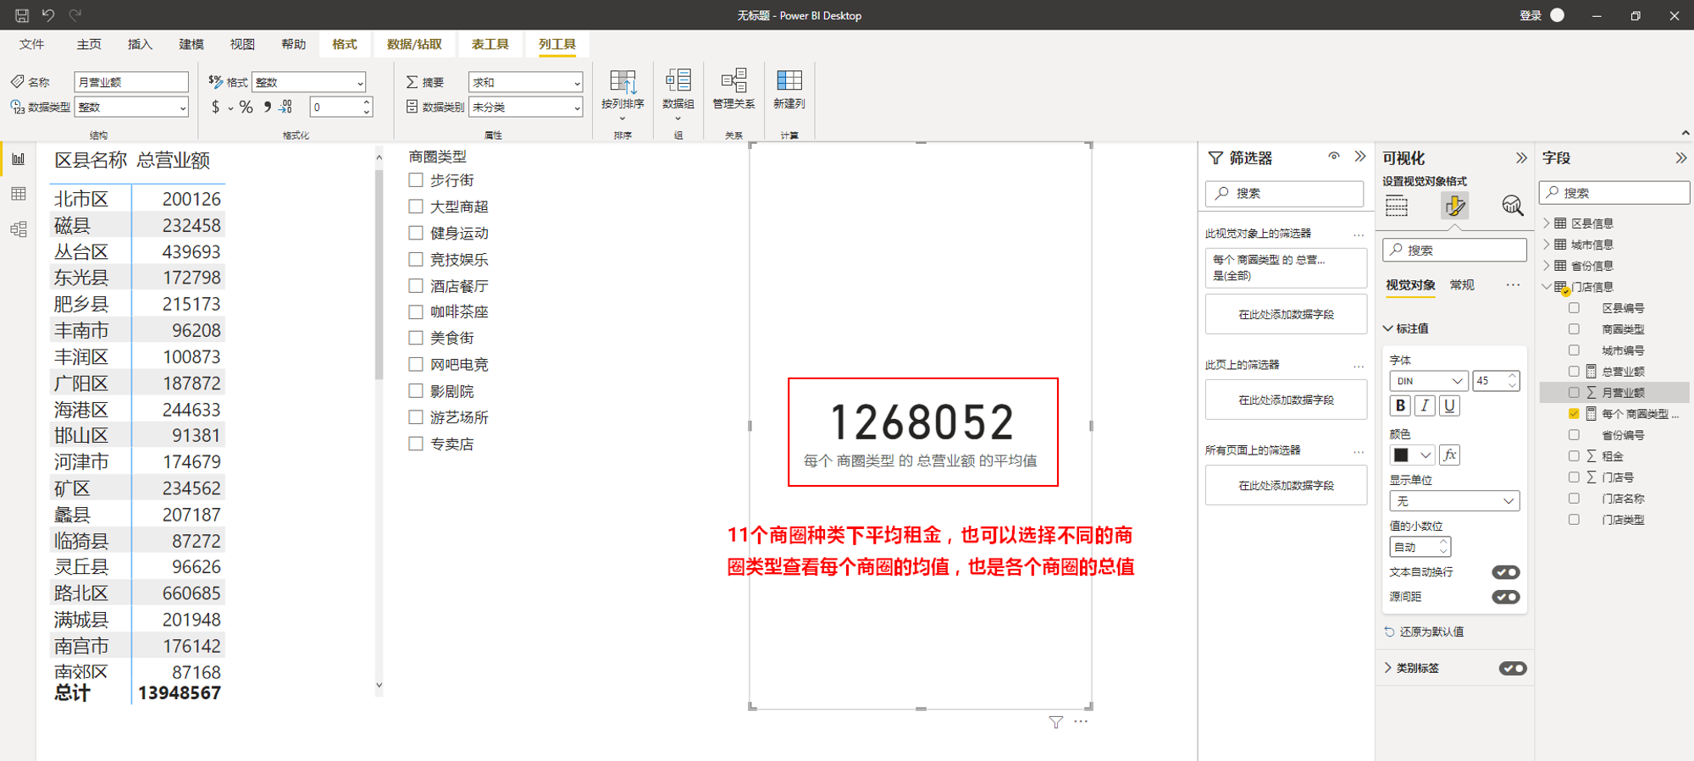Check the 咖啡茶座 slicer option
The width and height of the screenshot is (1694, 761).
pyautogui.click(x=416, y=312)
